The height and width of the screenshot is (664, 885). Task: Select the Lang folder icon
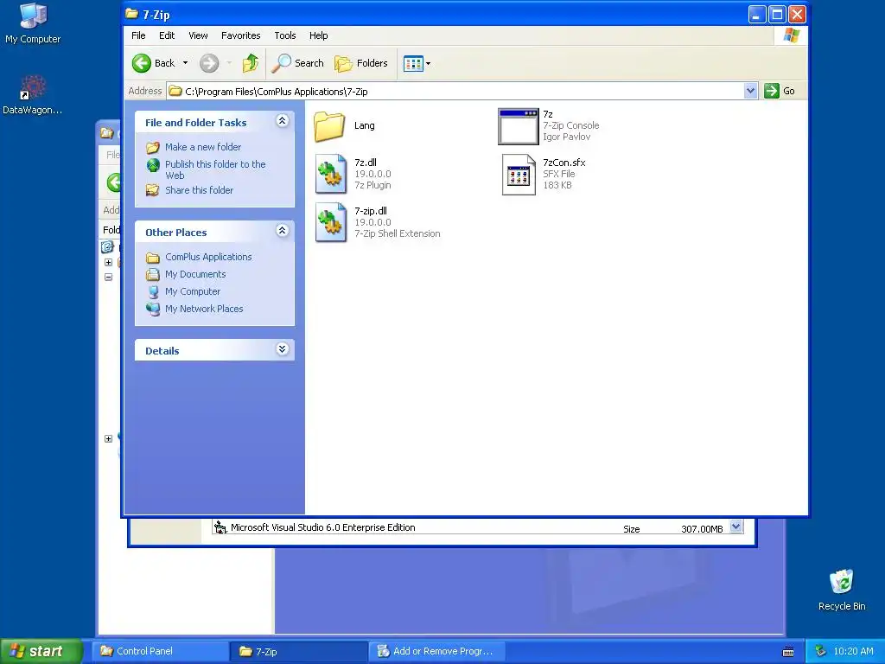pos(329,126)
